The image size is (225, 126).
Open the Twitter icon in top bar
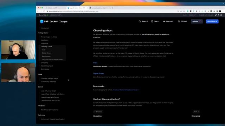click(216, 15)
